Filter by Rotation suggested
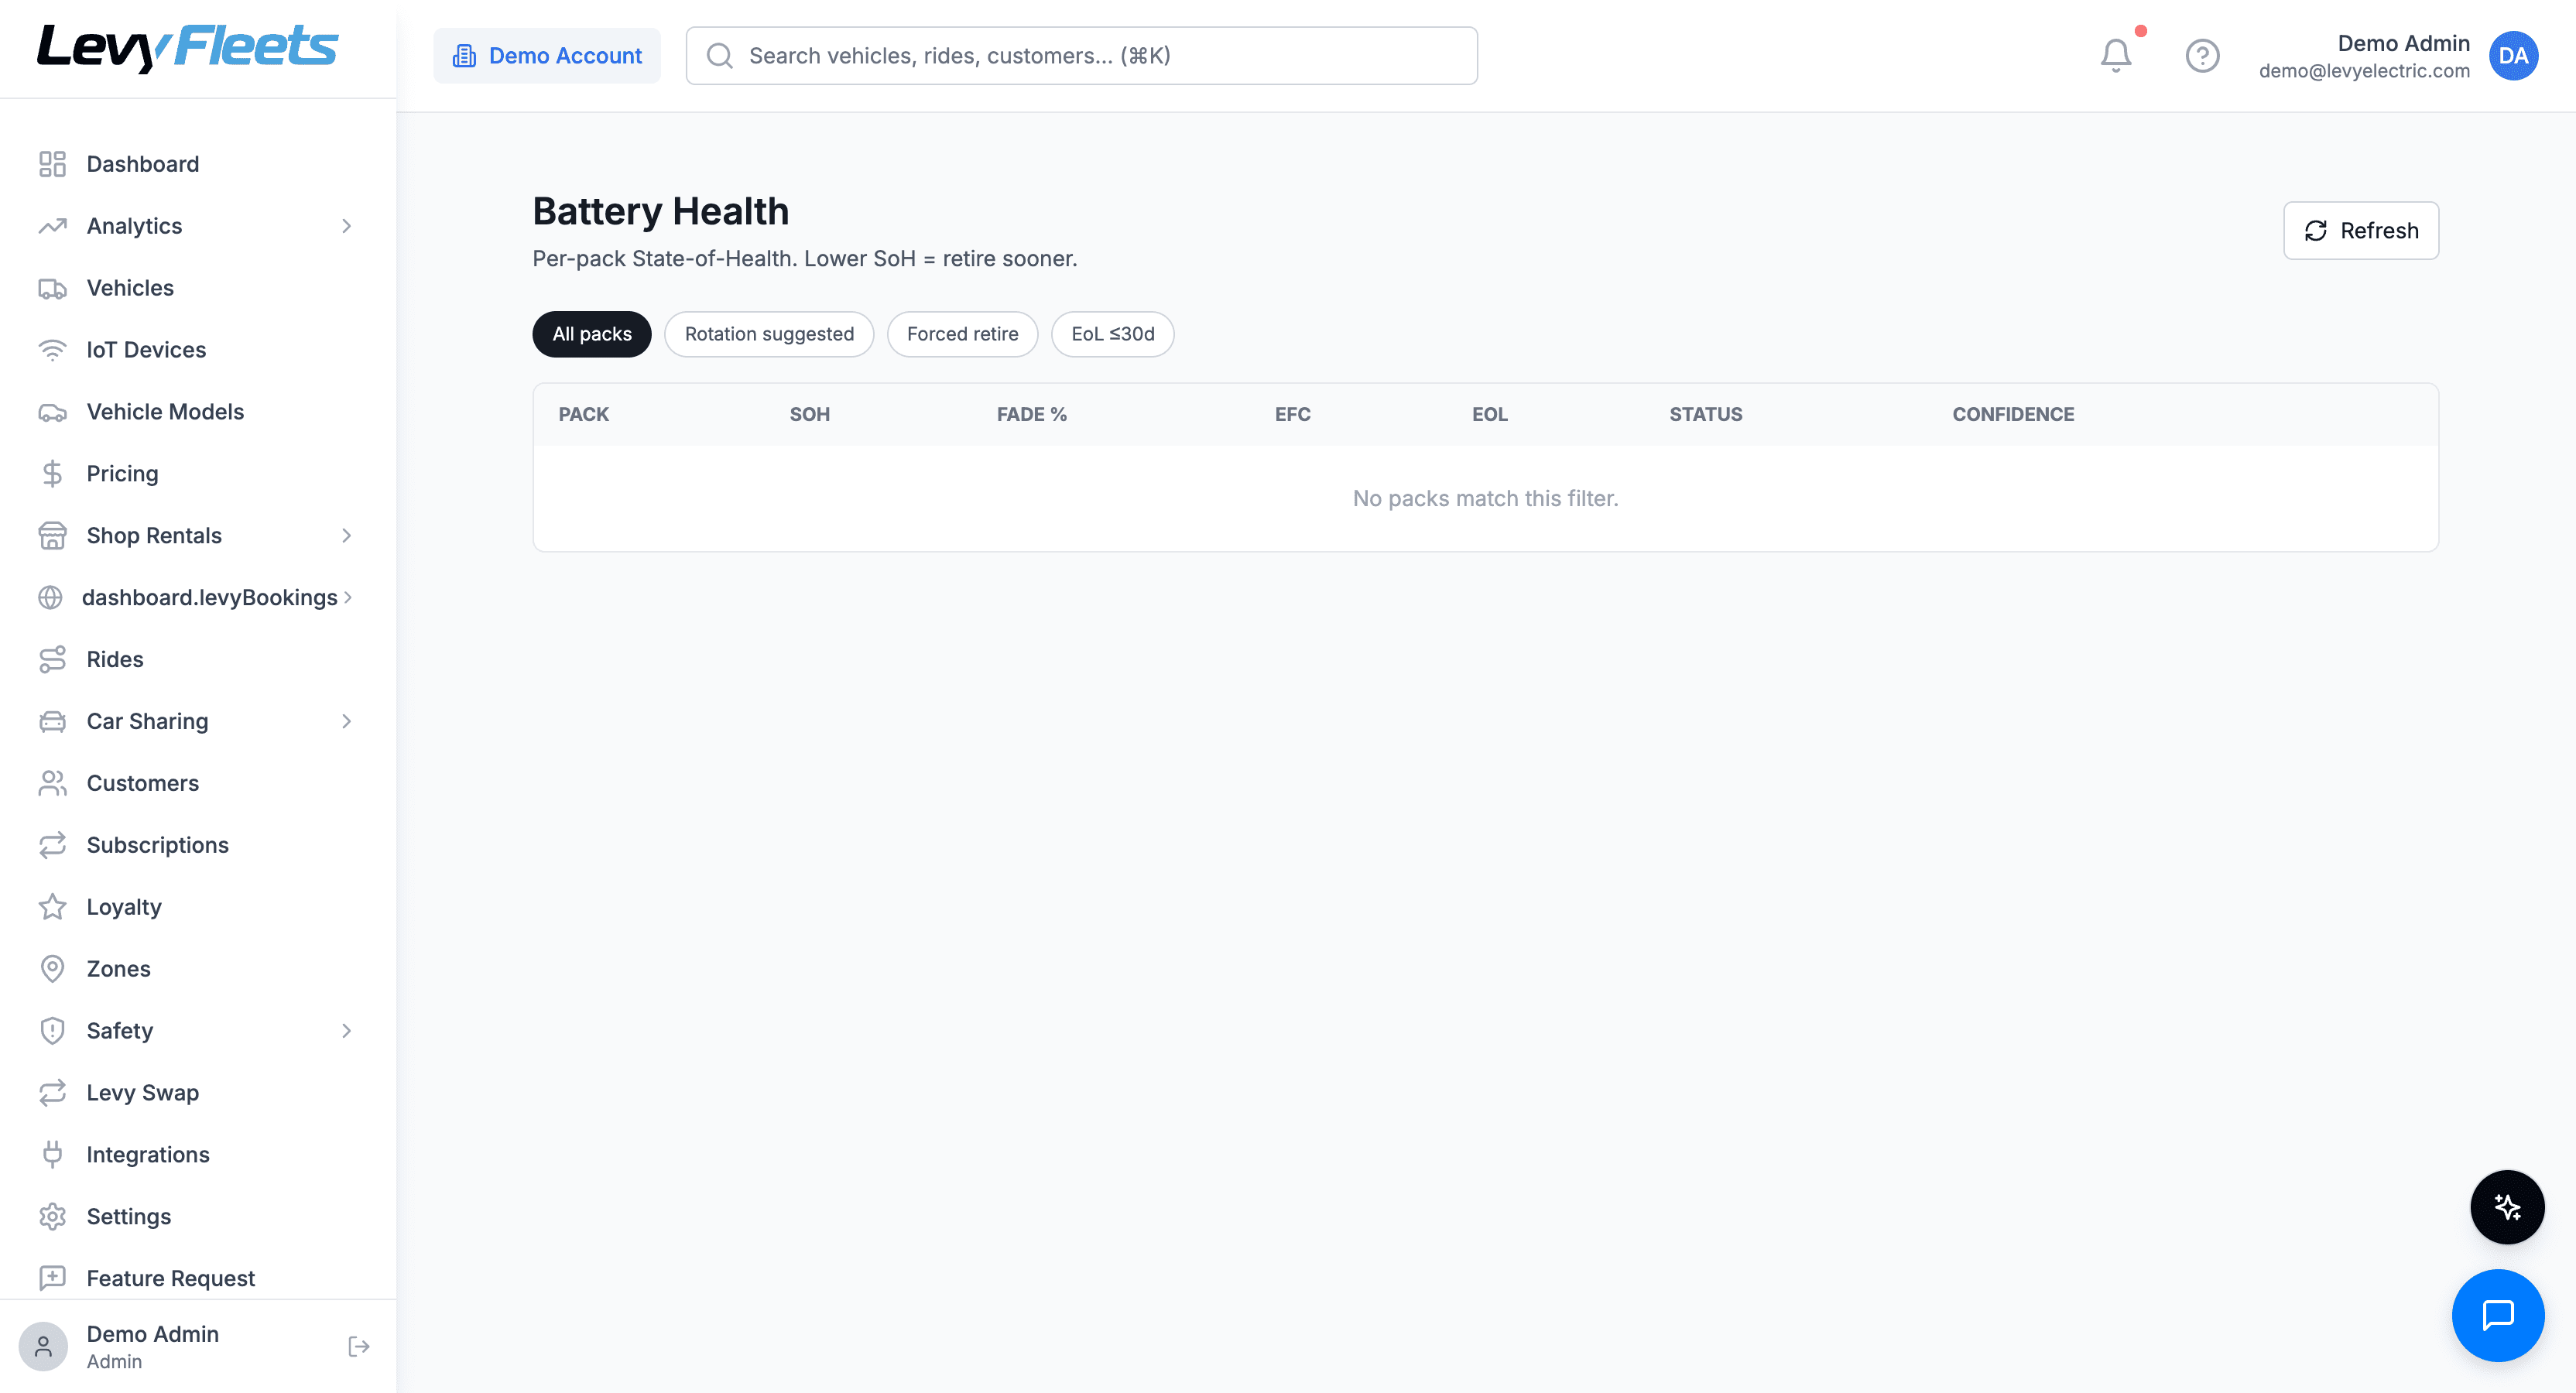2576x1393 pixels. point(769,334)
